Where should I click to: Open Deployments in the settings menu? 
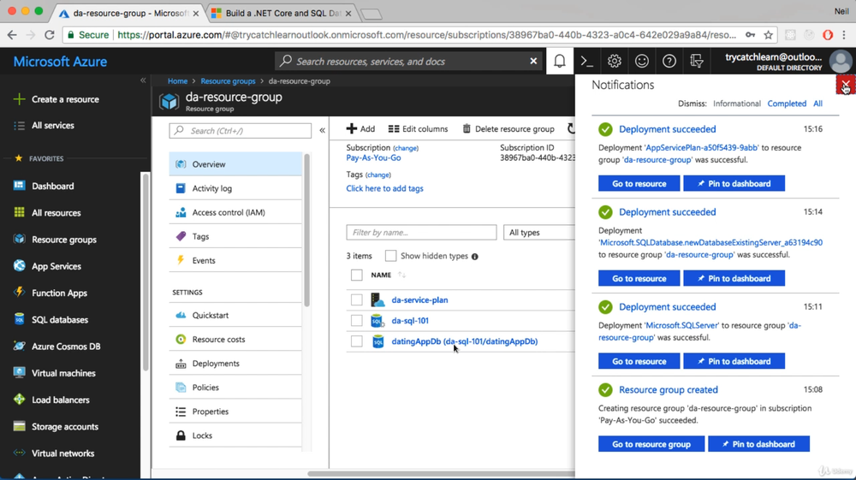[x=216, y=364]
